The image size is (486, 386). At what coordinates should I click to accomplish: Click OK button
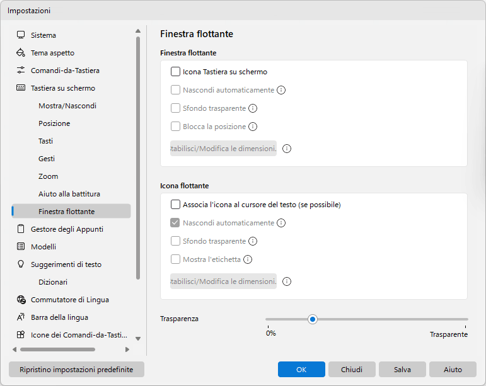301,369
